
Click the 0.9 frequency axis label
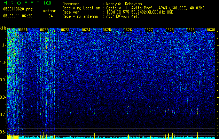coord(3,80)
